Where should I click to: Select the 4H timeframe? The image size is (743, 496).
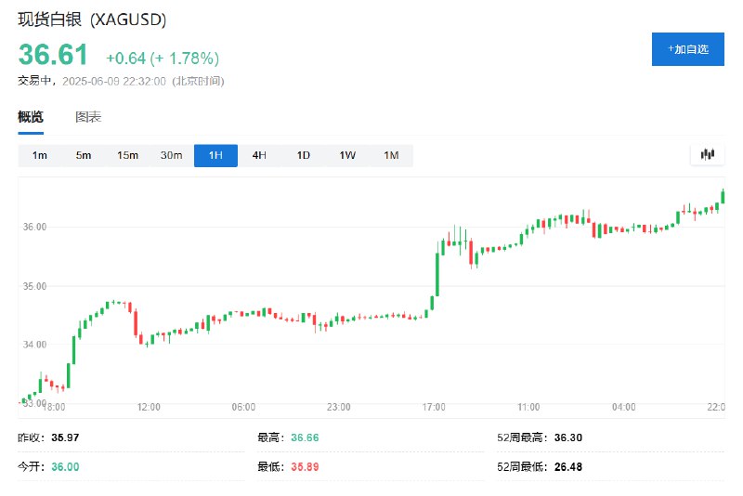tap(259, 155)
